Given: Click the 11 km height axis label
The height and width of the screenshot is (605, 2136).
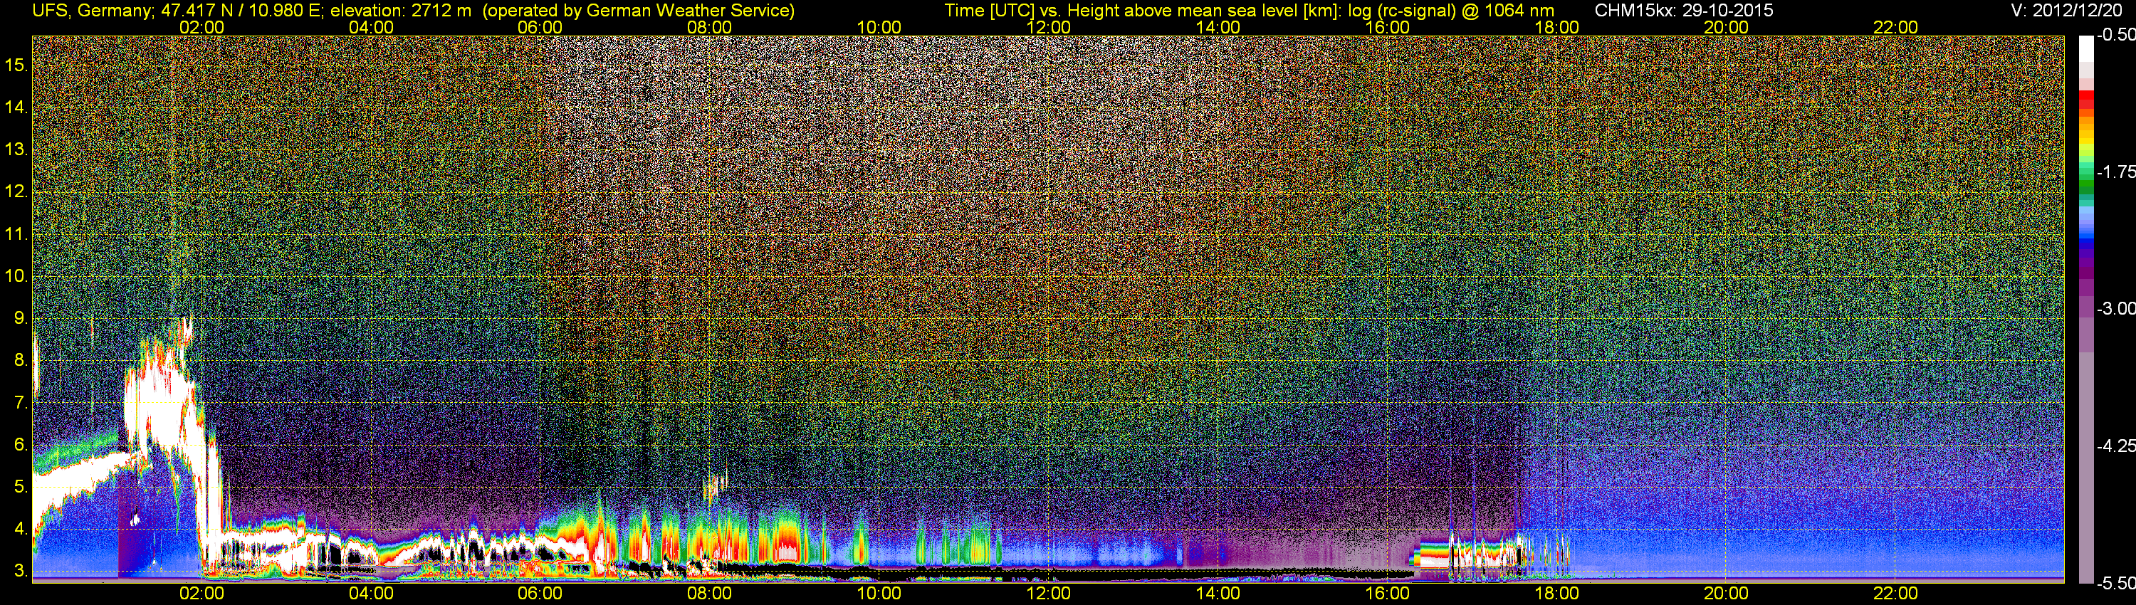Looking at the screenshot, I should click(x=16, y=233).
